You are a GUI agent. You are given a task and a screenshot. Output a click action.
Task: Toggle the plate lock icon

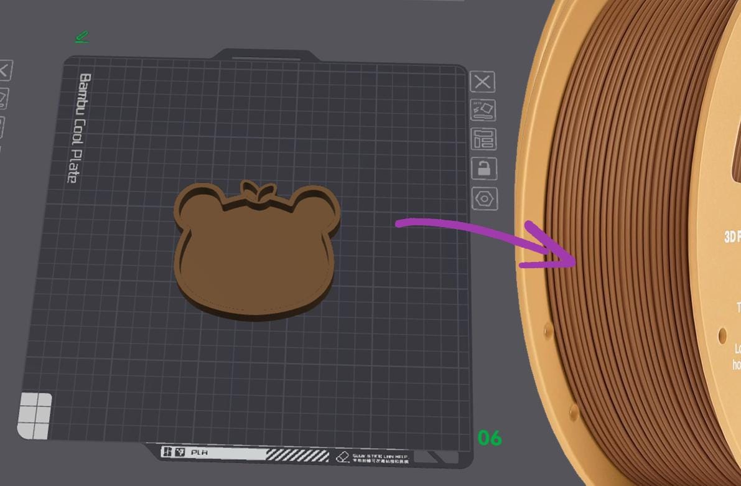[x=484, y=168]
